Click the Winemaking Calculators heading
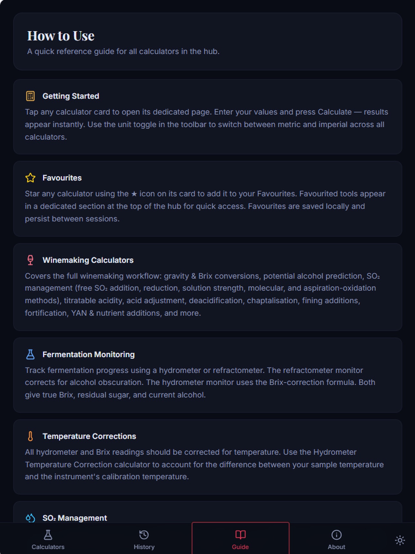 [x=88, y=260]
